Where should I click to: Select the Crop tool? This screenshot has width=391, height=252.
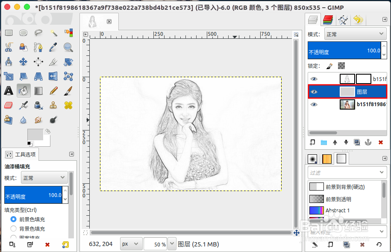(x=53, y=62)
